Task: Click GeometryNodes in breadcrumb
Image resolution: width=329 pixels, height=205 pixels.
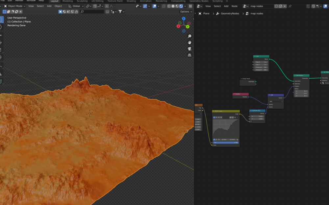Action: click(230, 13)
